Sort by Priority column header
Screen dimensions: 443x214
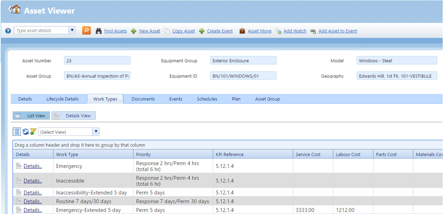point(173,154)
